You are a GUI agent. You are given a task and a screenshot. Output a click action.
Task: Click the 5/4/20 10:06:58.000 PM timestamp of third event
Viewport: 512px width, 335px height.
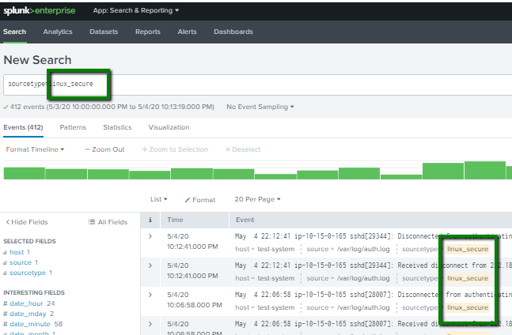(x=195, y=299)
